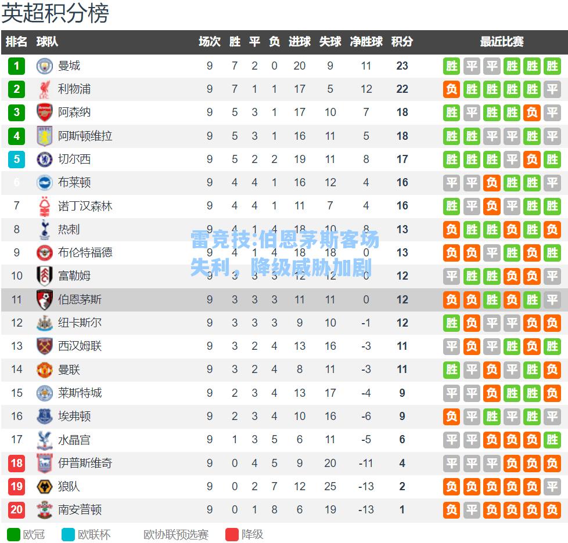568x543 pixels.
Task: Click the Southampton club crest
Action: point(45,510)
